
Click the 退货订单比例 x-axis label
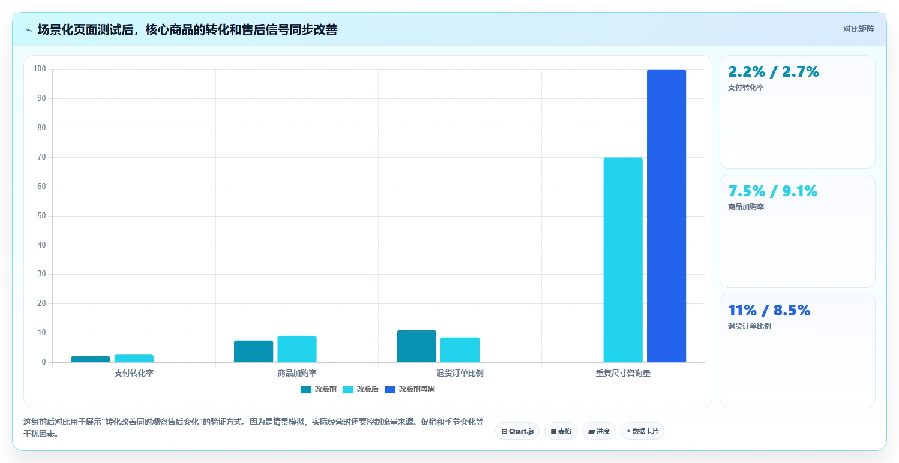point(460,373)
